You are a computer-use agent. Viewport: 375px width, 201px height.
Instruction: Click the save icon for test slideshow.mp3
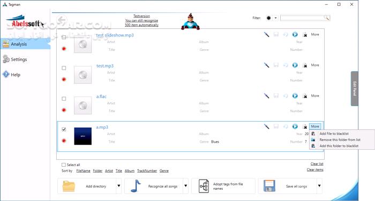point(276,34)
